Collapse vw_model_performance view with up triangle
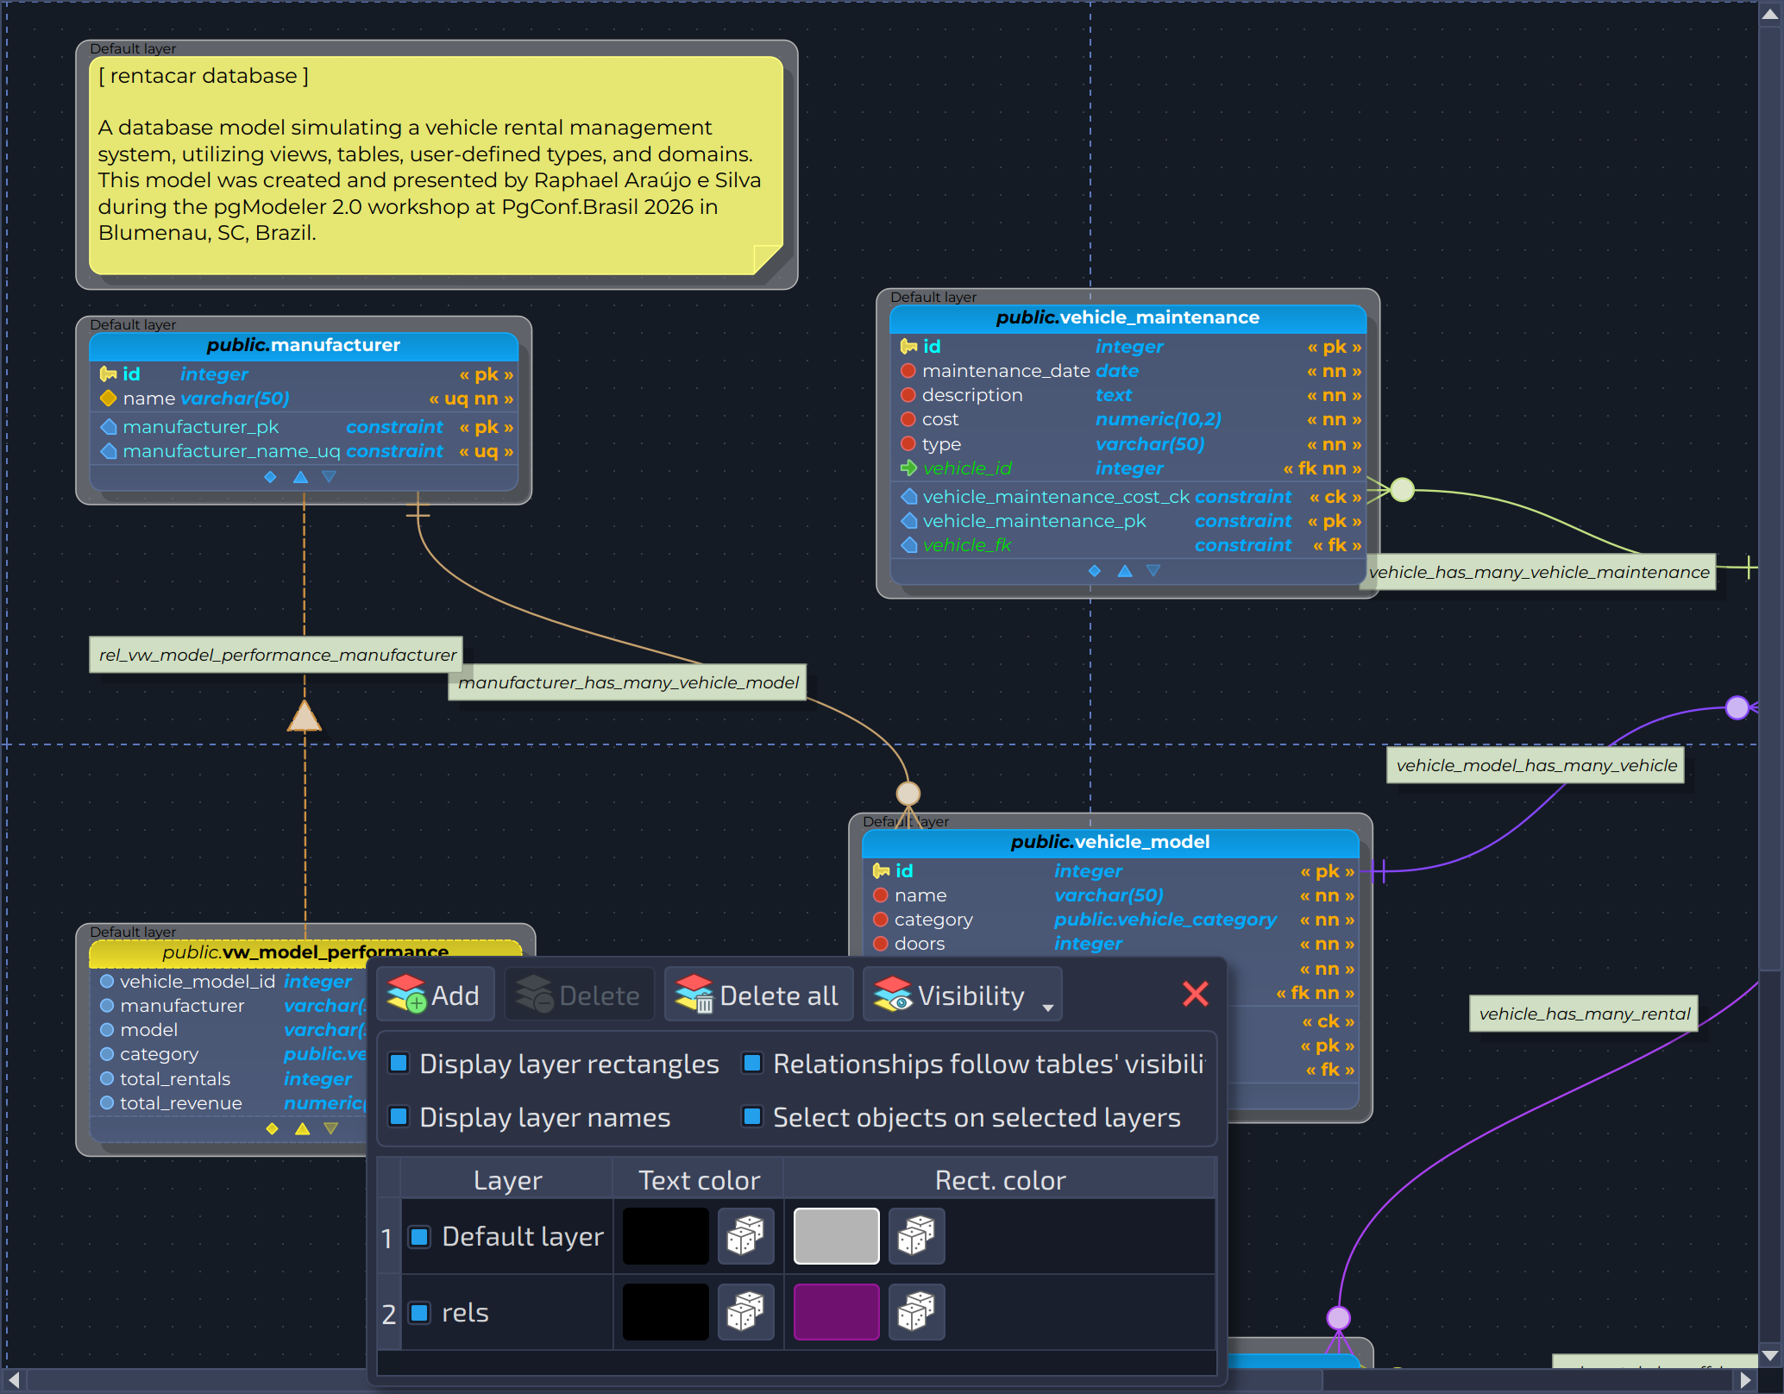Image resolution: width=1784 pixels, height=1394 pixels. tap(302, 1128)
